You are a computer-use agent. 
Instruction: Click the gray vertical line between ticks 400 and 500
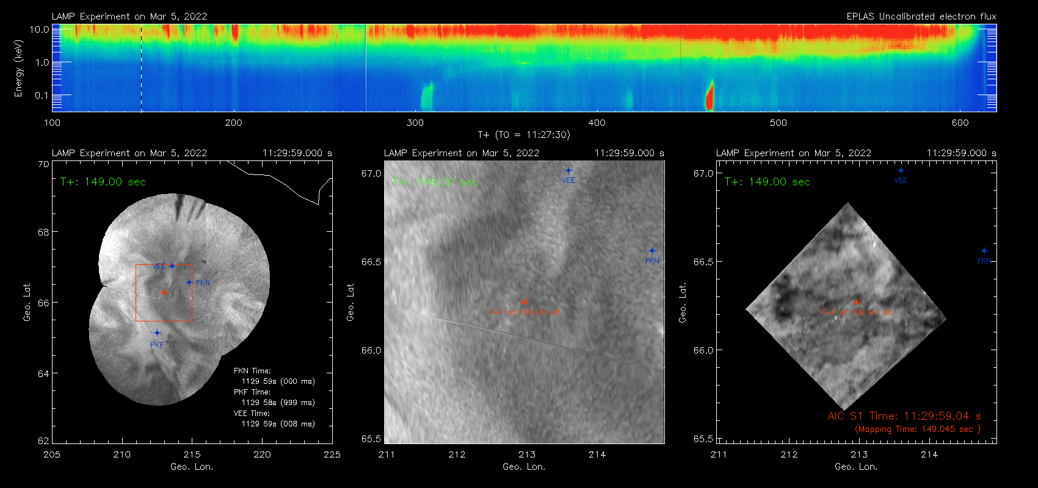tap(680, 68)
